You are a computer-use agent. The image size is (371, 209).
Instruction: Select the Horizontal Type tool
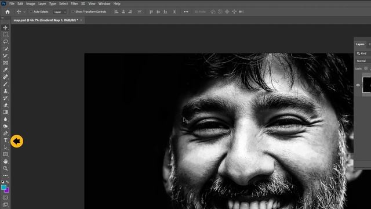tap(5, 140)
